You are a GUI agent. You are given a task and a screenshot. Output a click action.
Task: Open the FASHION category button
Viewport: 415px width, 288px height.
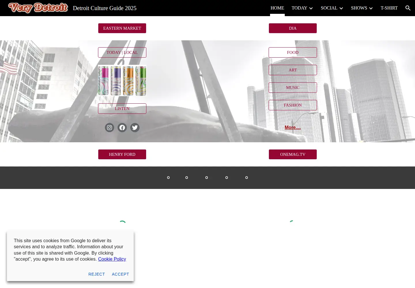click(293, 105)
